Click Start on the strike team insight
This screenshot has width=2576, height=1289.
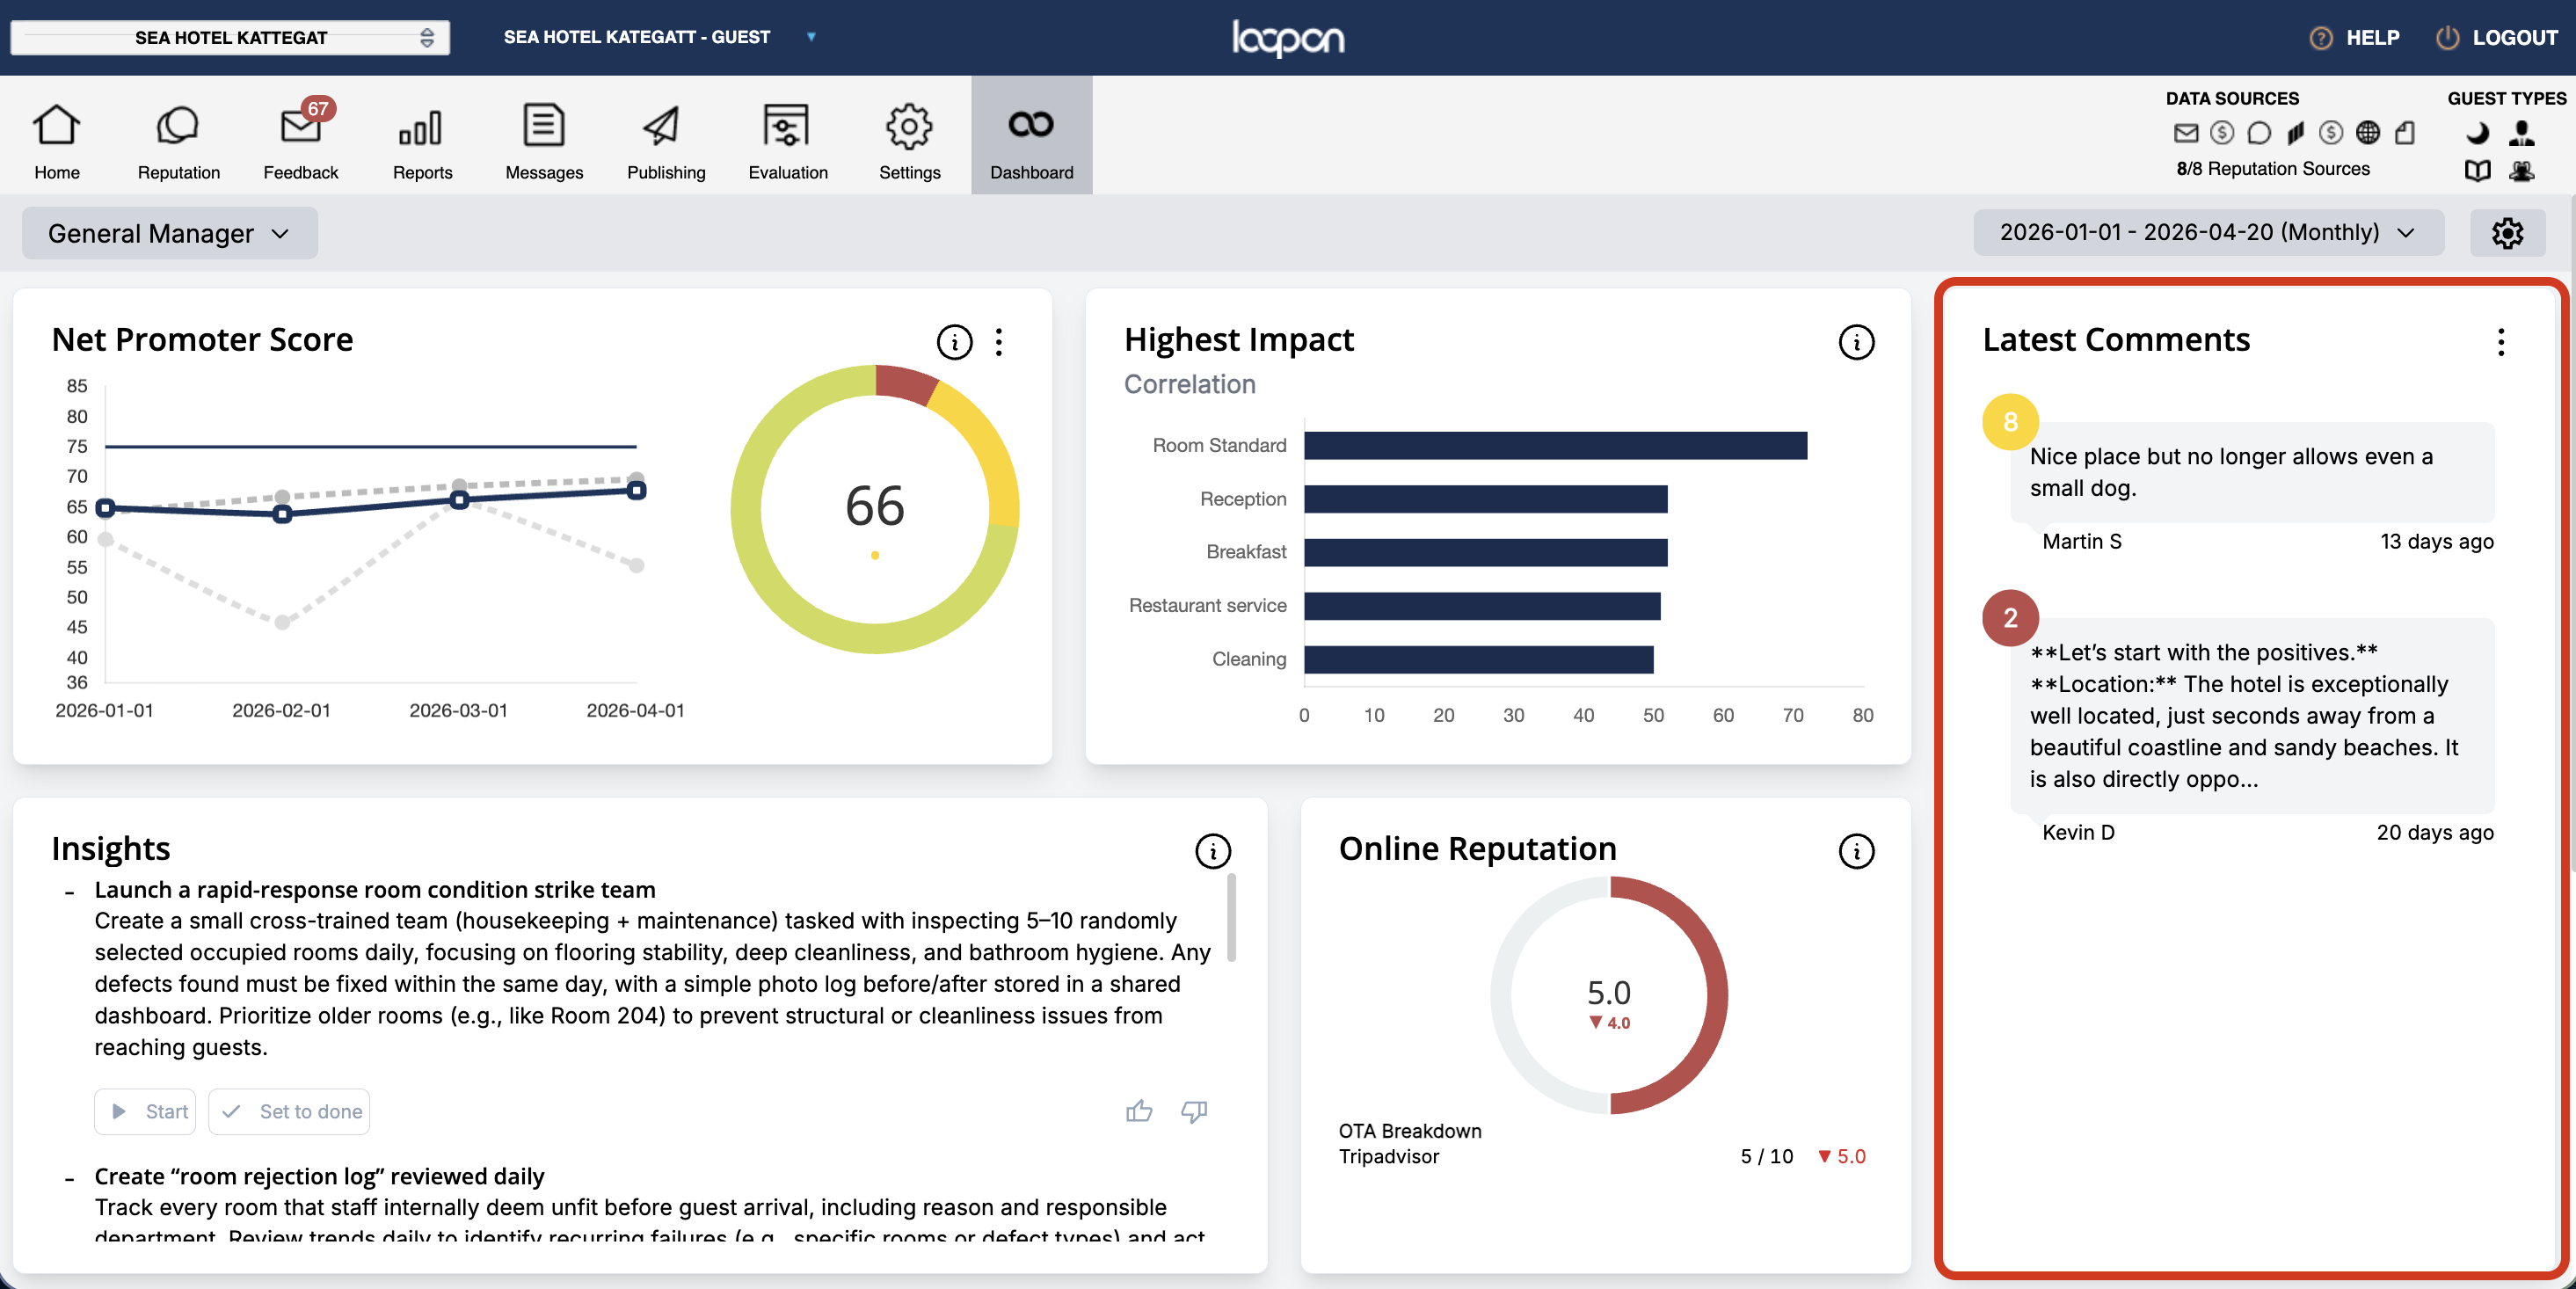pyautogui.click(x=146, y=1111)
